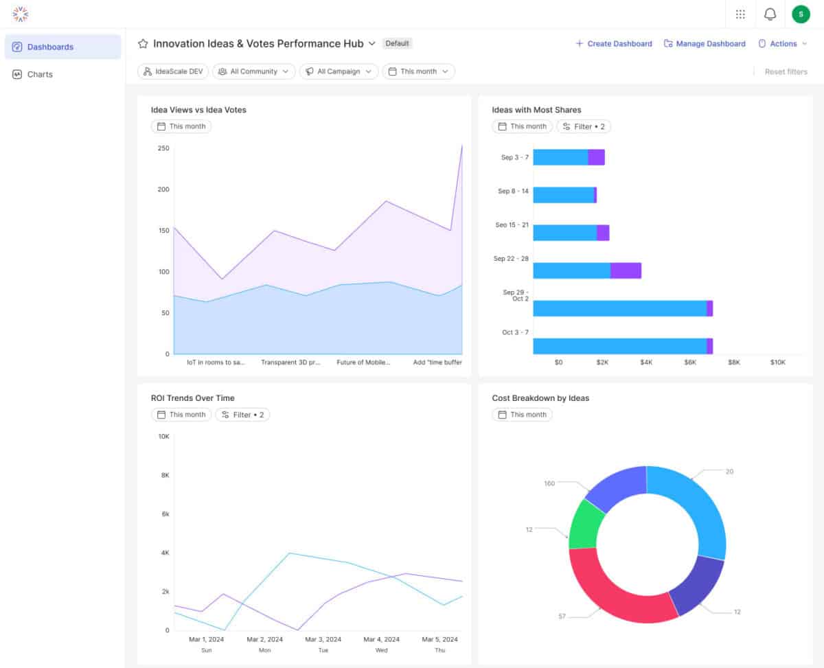Open the dashboard title chevron dropdown
The width and height of the screenshot is (824, 668).
tap(373, 43)
